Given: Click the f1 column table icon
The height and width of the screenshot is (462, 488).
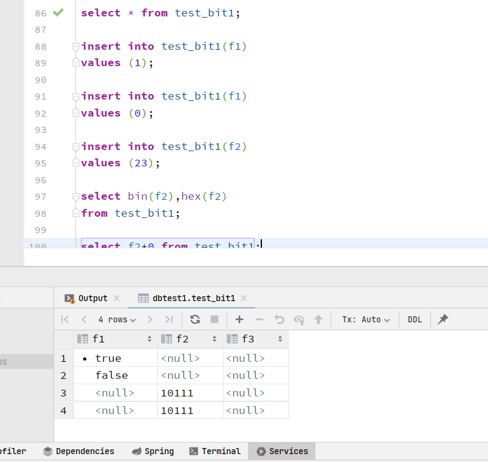Looking at the screenshot, I should click(83, 339).
